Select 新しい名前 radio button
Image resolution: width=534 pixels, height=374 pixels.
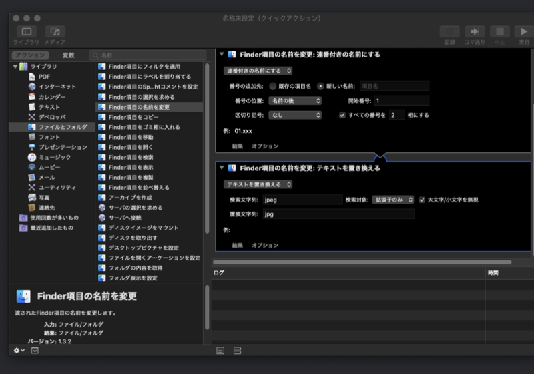tap(320, 86)
